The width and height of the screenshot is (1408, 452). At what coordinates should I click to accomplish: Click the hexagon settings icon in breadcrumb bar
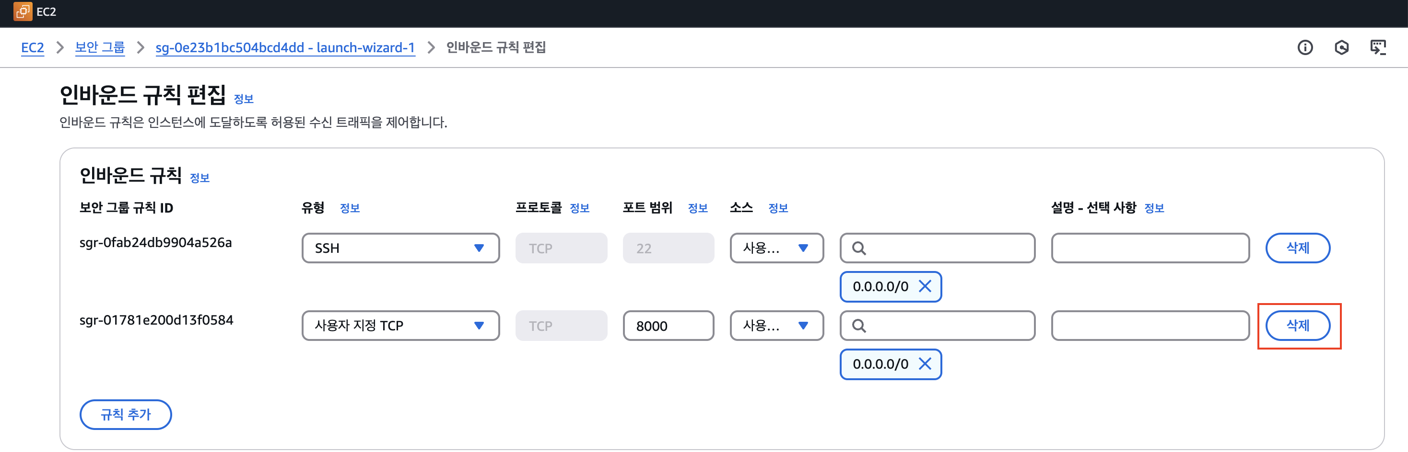click(x=1342, y=47)
